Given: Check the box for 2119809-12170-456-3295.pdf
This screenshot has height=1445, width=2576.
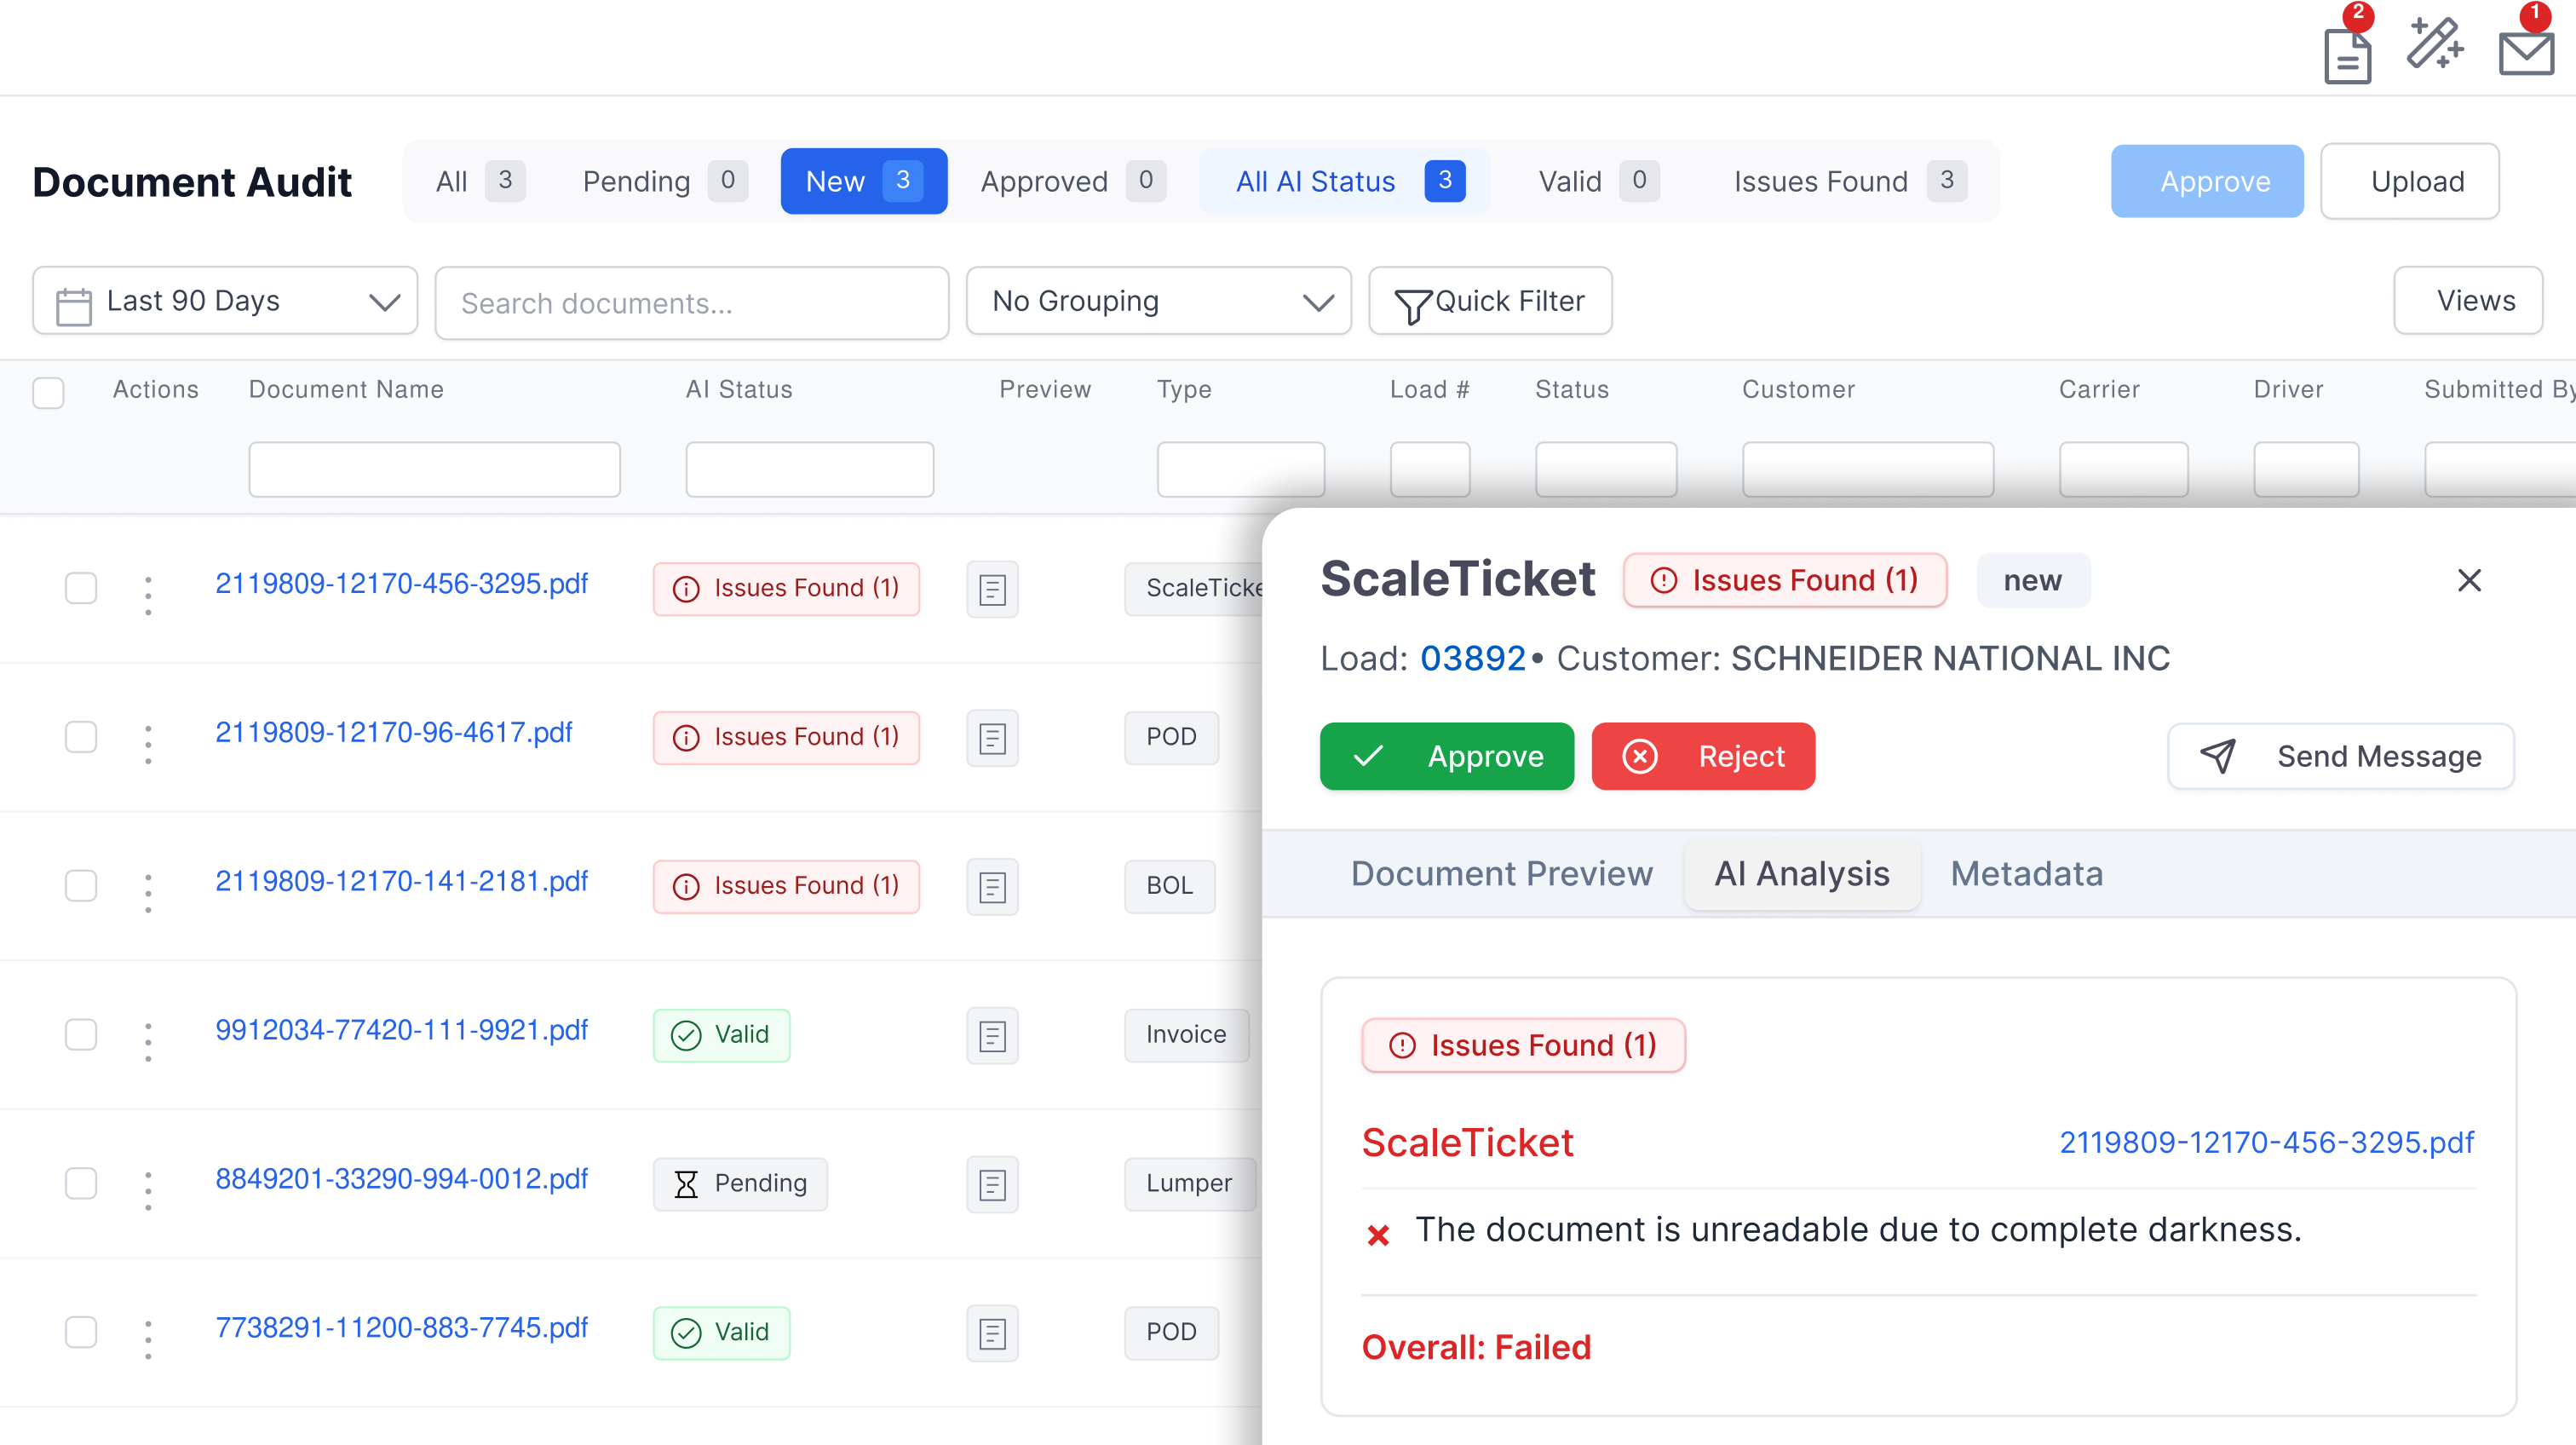Looking at the screenshot, I should coord(81,588).
